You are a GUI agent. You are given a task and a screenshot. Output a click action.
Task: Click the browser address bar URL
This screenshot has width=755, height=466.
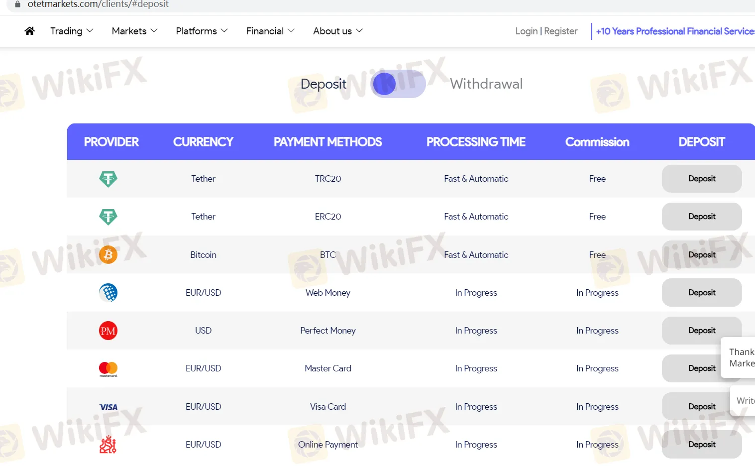coord(98,4)
